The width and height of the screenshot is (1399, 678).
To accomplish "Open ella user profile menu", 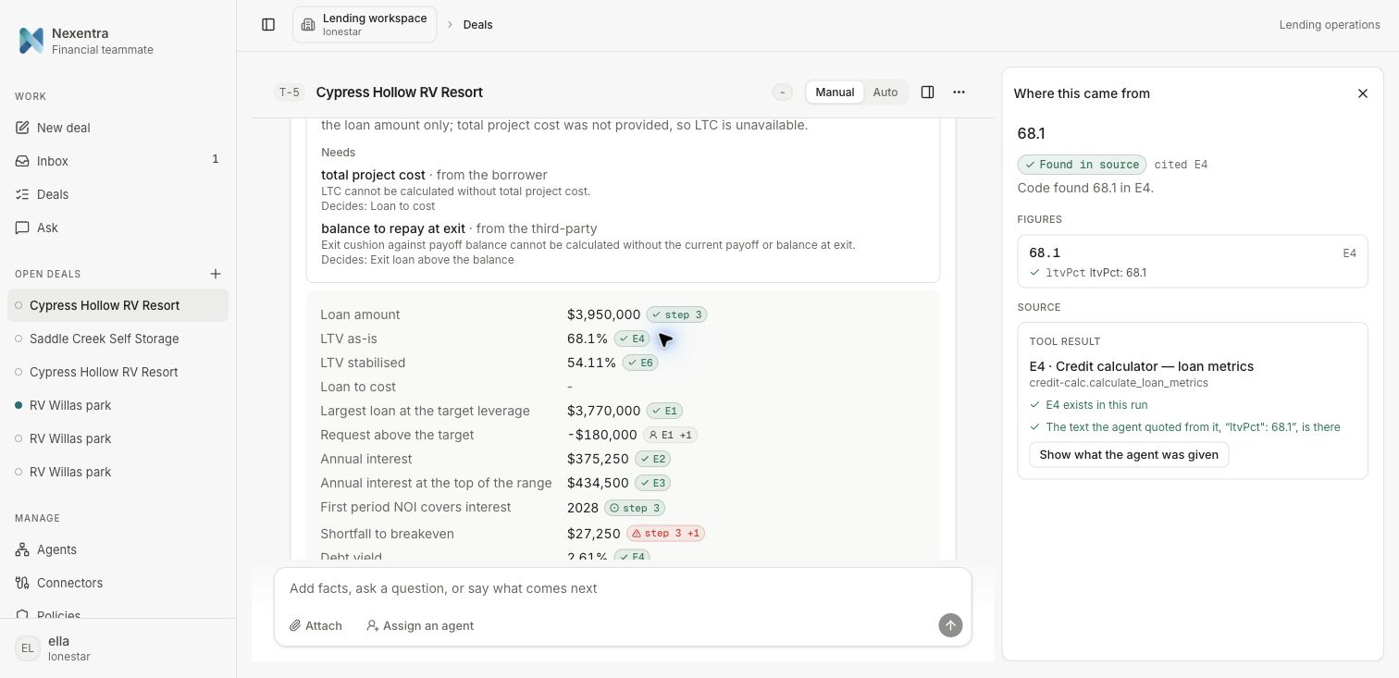I will pyautogui.click(x=118, y=648).
